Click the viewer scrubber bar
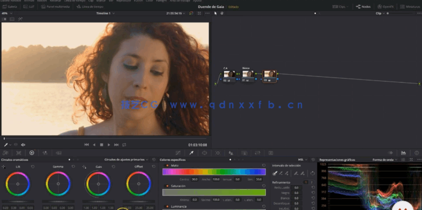 tap(105, 139)
